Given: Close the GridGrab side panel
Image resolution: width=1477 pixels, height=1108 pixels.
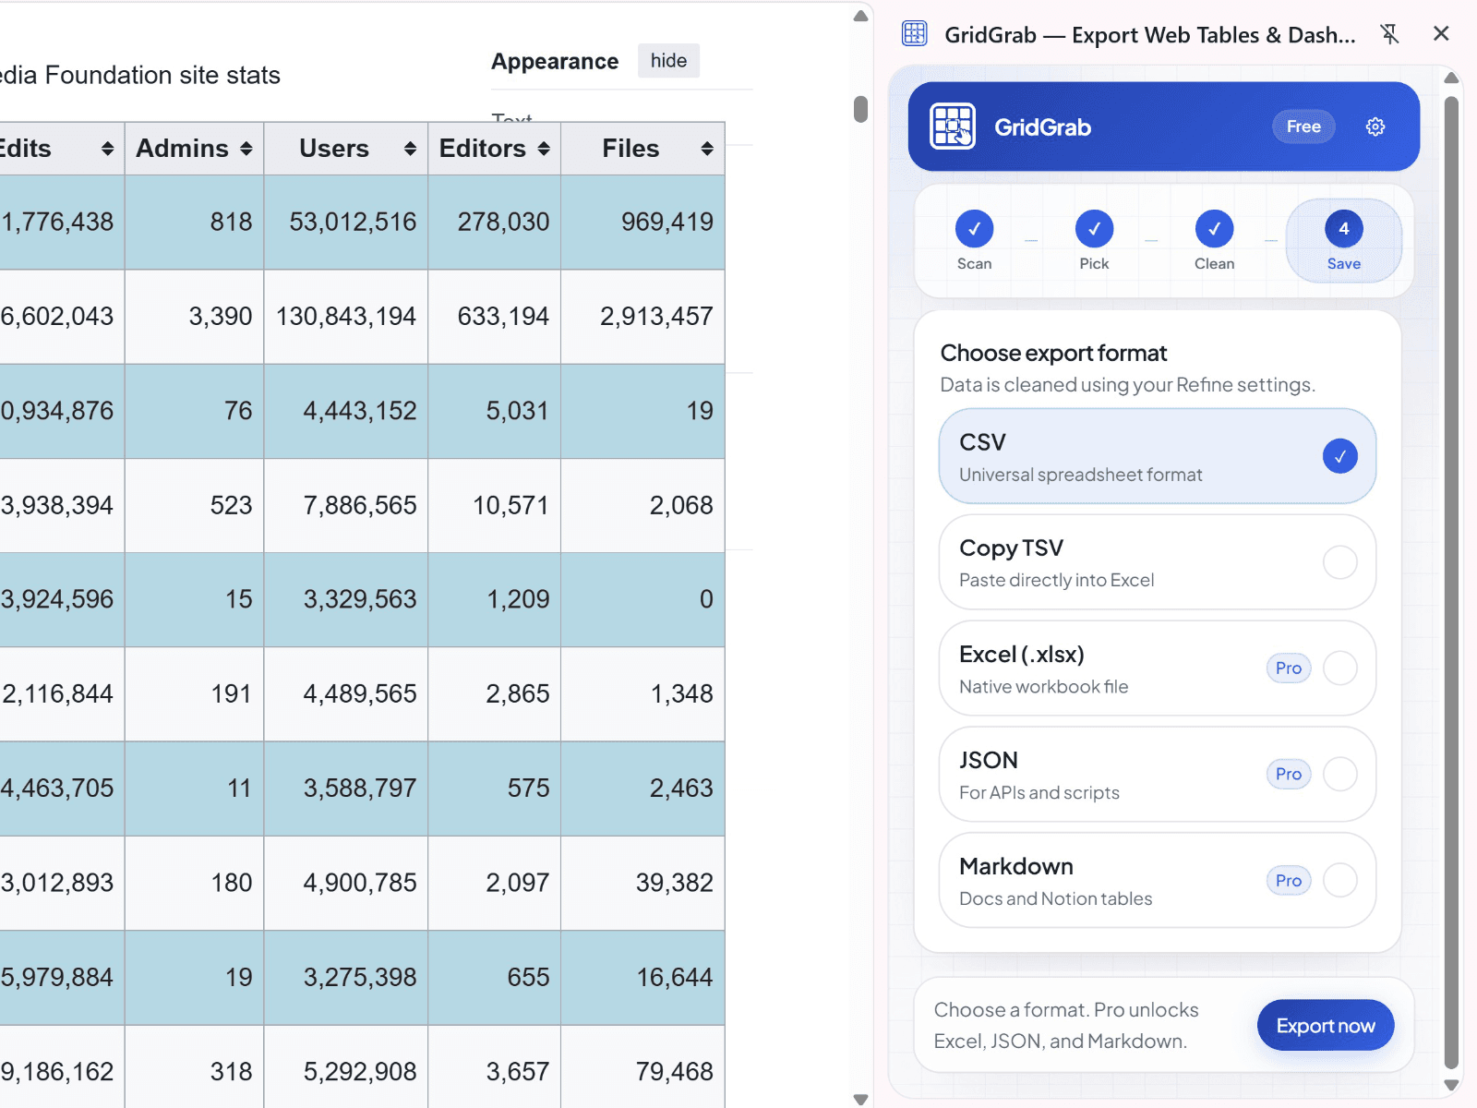Looking at the screenshot, I should point(1441,34).
